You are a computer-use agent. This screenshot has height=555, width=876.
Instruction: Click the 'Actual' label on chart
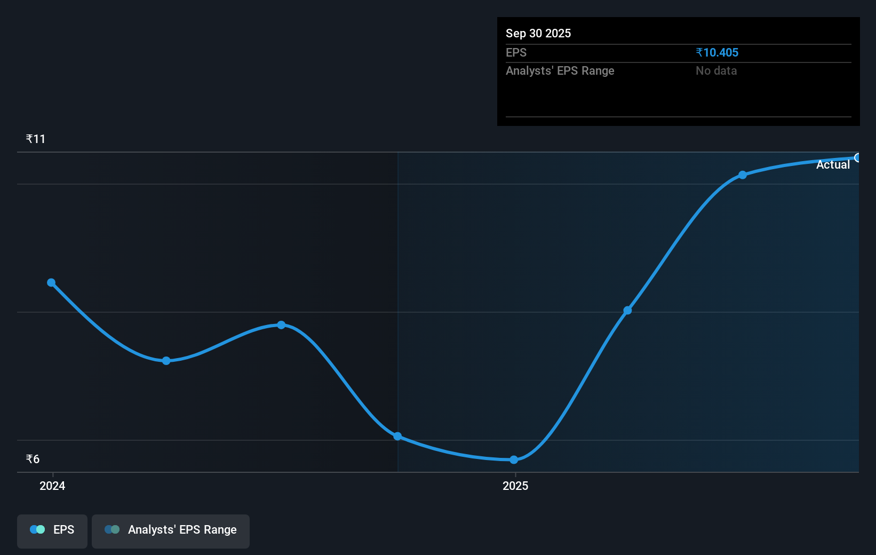(x=833, y=164)
